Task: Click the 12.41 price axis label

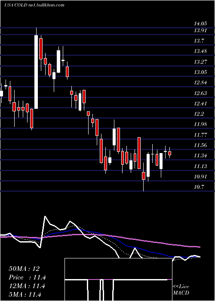Action: tap(200, 104)
